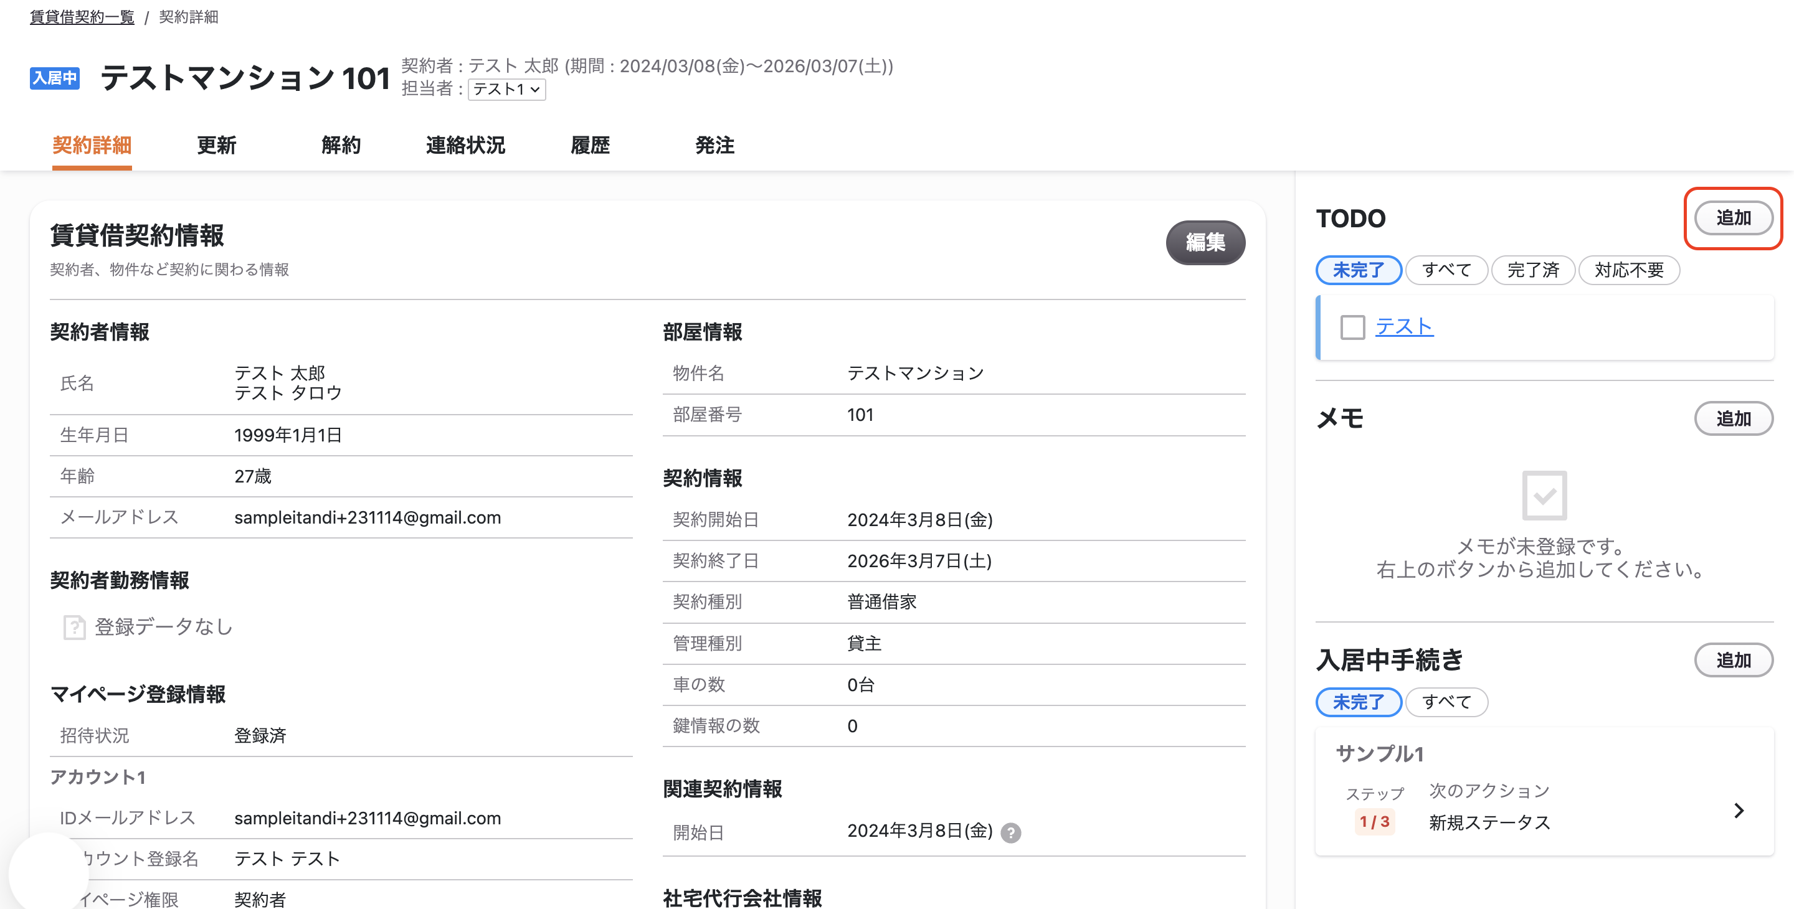The image size is (1794, 909).
Task: Open the テスト TODO link
Action: (x=1404, y=326)
